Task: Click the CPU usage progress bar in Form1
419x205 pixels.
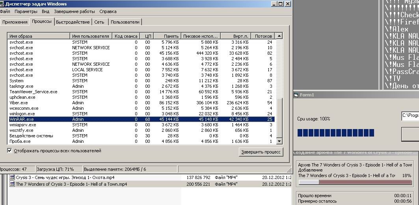Action: coord(335,133)
